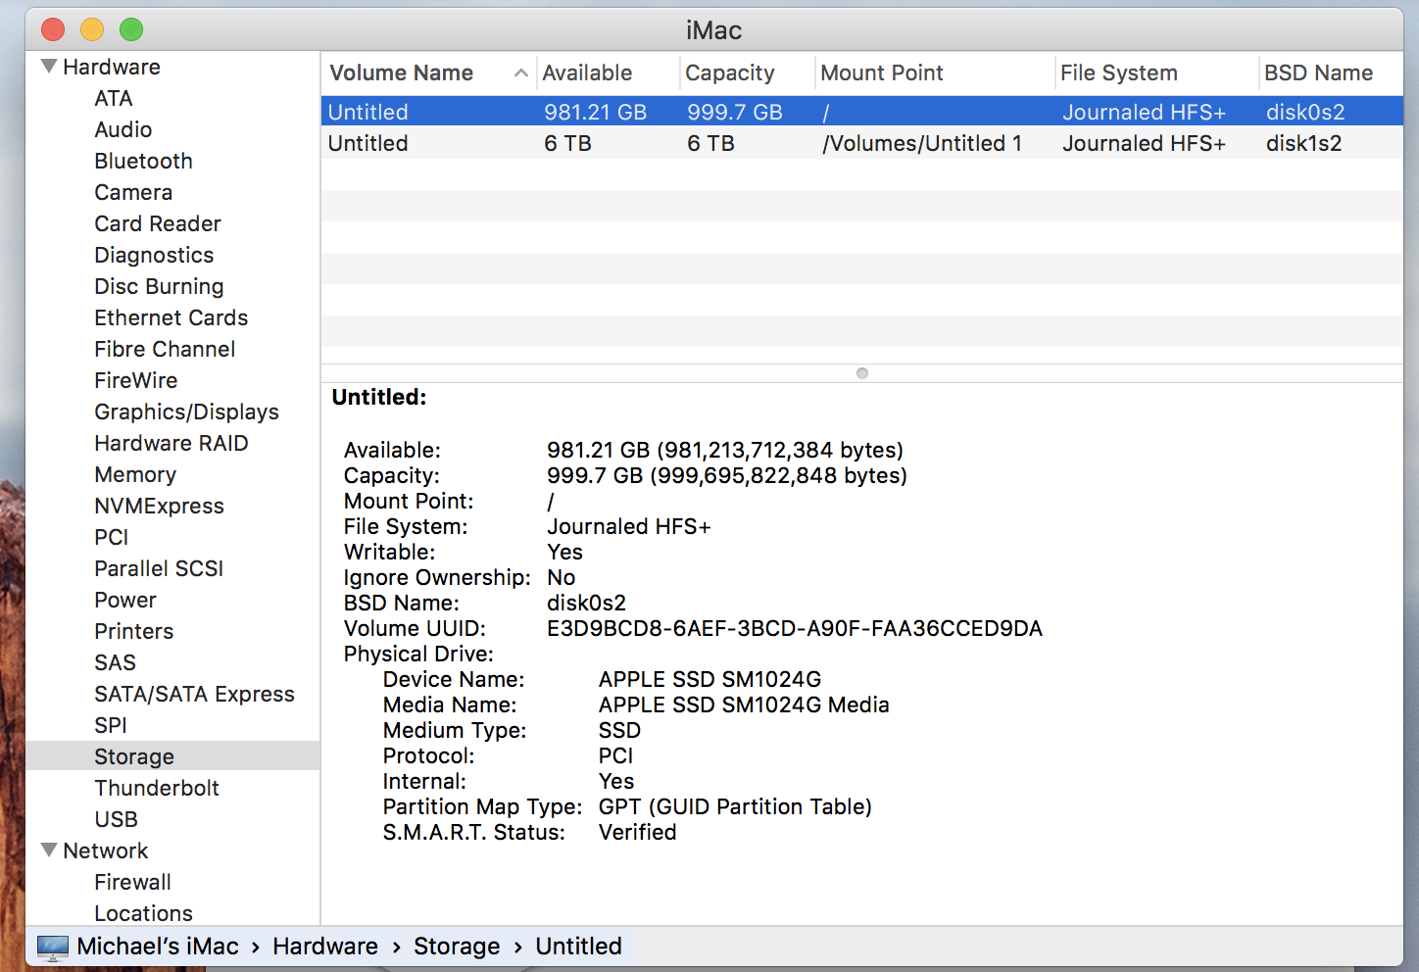Show Card Reader information
The image size is (1419, 972).
pyautogui.click(x=158, y=223)
